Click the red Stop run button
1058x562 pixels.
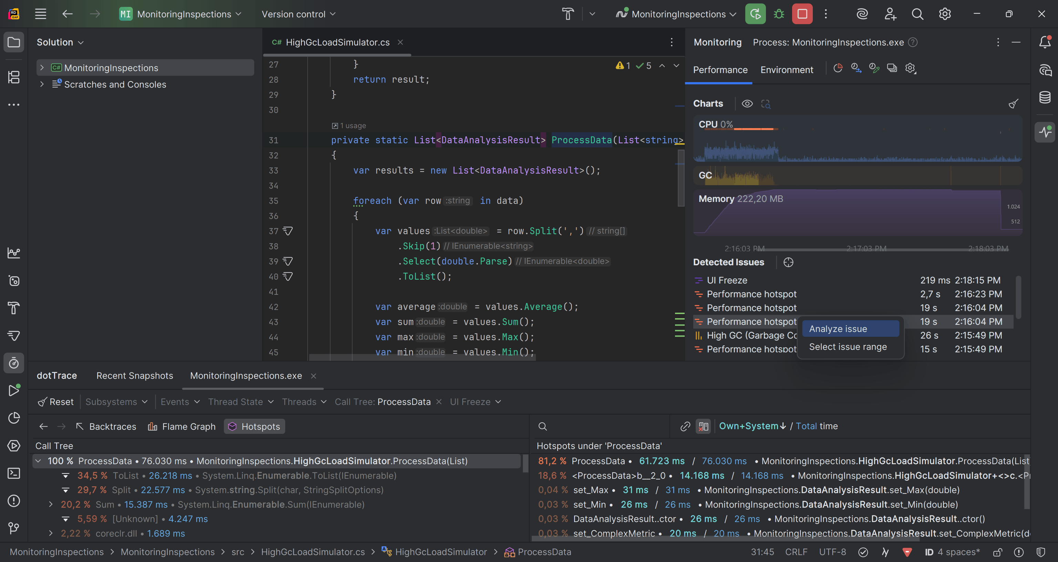pyautogui.click(x=802, y=14)
